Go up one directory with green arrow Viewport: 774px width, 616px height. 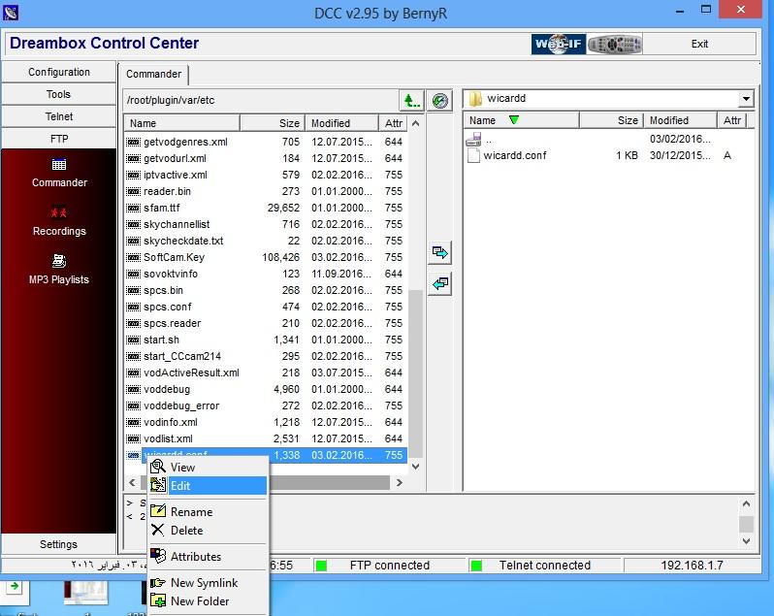(411, 101)
